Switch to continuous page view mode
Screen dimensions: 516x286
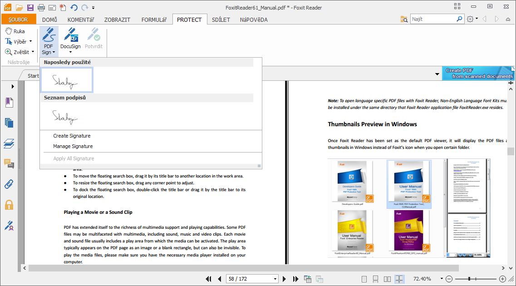click(x=375, y=279)
